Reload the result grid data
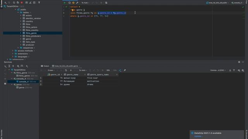 (66, 70)
